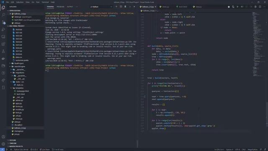The height and width of the screenshot is (151, 268).
Task: Close the kdtrees_2.0.py entry in Open Editors
Action: click(10, 14)
